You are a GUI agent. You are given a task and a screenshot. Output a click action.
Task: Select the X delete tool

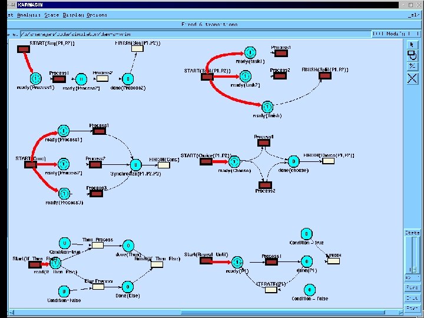click(412, 79)
